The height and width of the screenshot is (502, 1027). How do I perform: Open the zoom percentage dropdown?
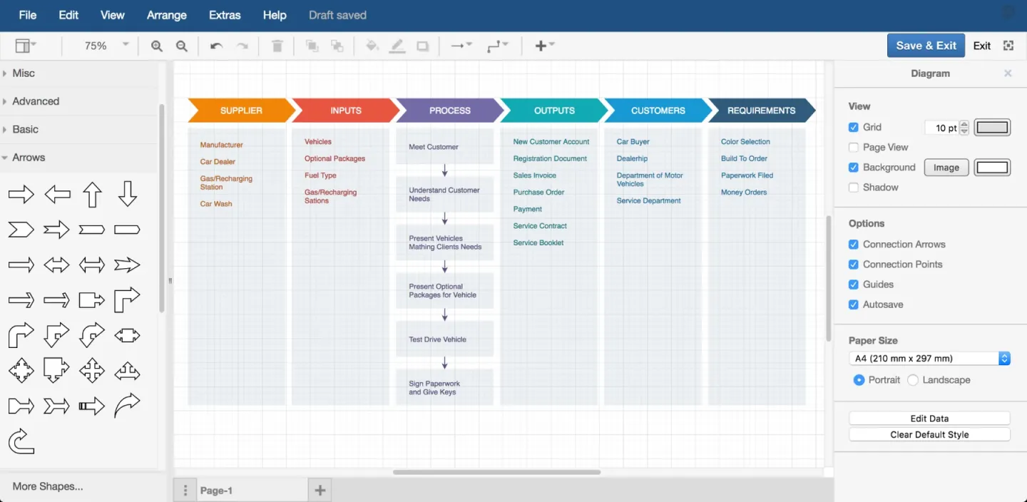click(127, 45)
